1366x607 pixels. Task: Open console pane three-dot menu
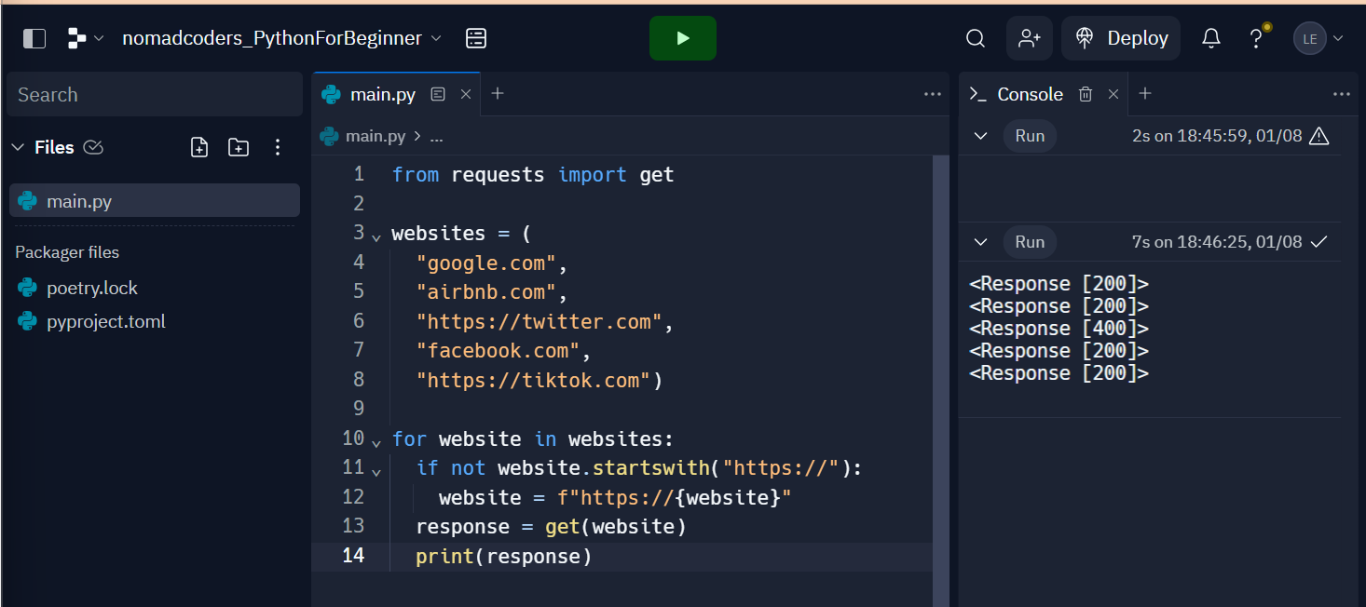click(x=1342, y=94)
